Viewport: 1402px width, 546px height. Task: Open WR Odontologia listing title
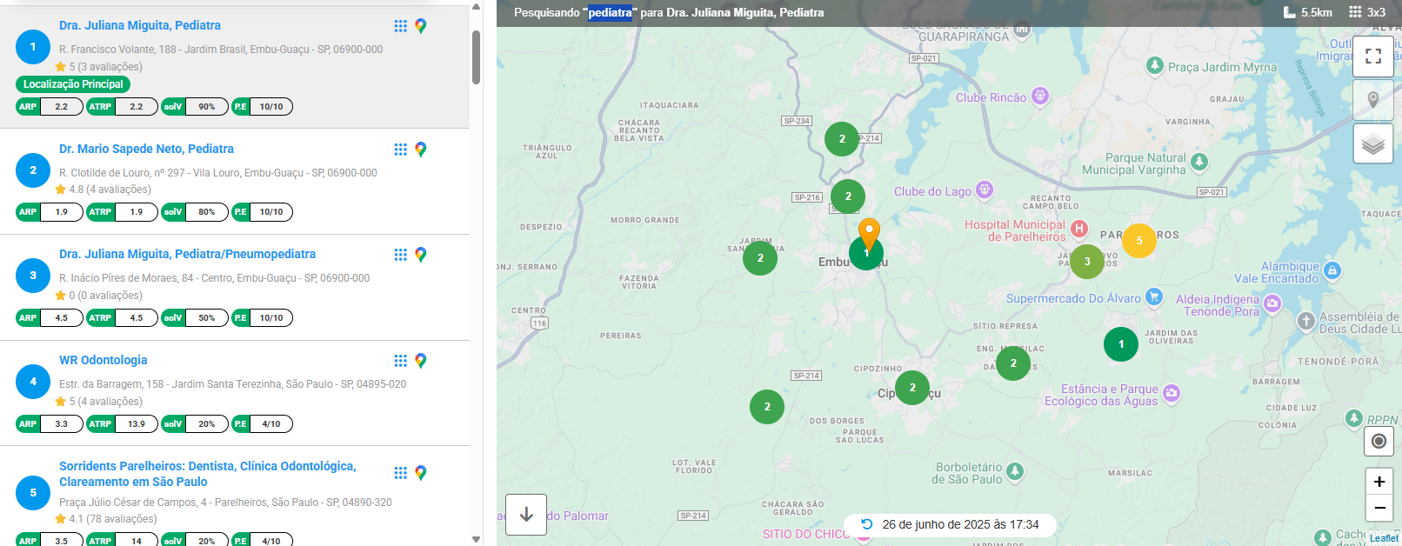coord(103,360)
